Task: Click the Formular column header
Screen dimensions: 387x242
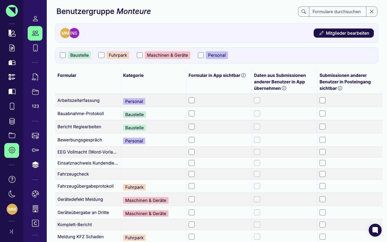Action: pyautogui.click(x=67, y=75)
